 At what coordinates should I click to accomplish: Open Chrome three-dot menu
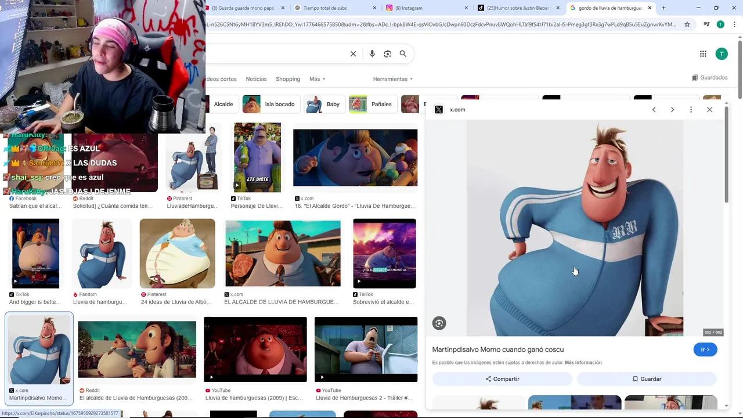coord(734,24)
